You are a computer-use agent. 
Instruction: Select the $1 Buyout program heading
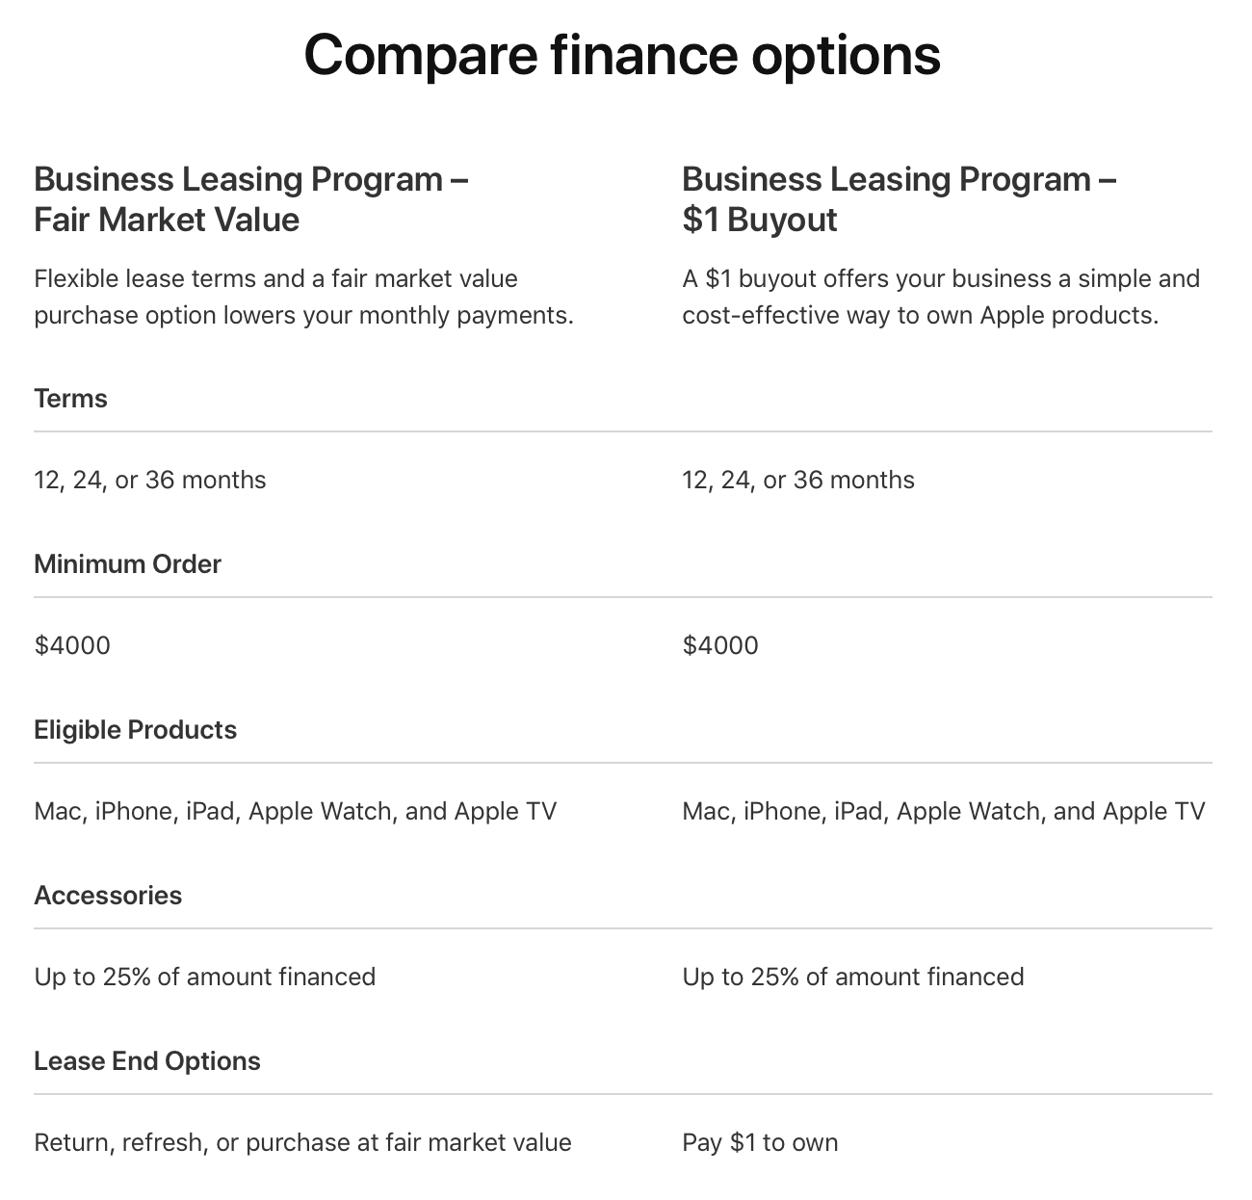pos(899,199)
